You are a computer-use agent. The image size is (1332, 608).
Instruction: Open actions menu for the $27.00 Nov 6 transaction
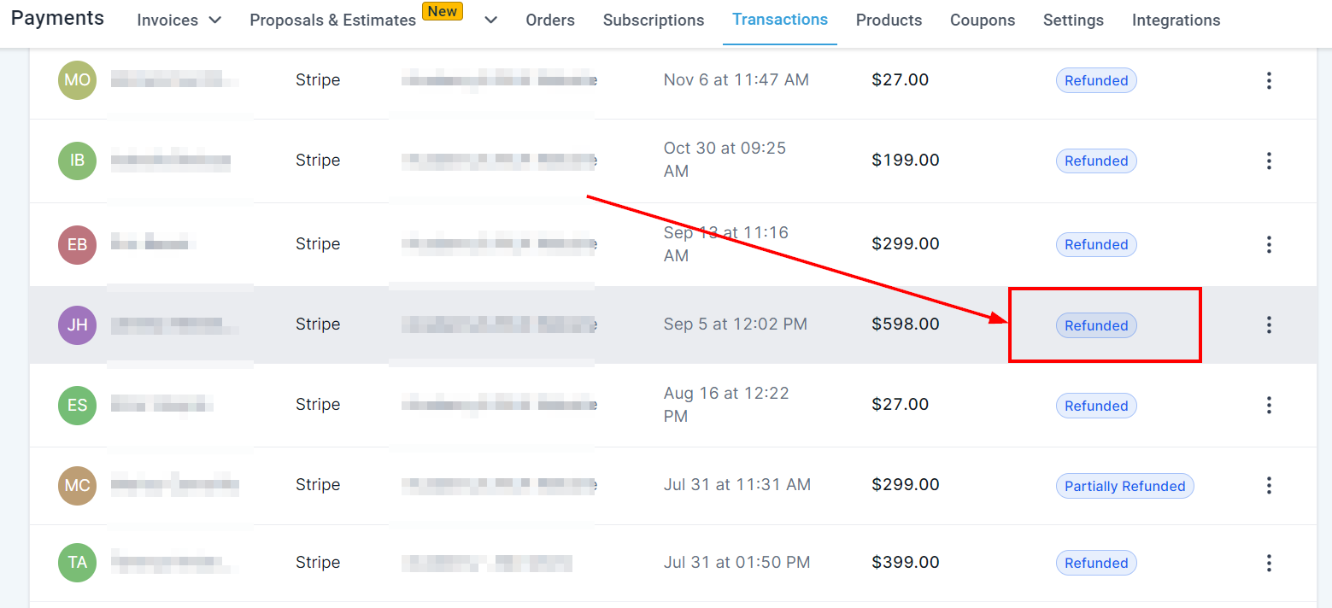(x=1269, y=80)
